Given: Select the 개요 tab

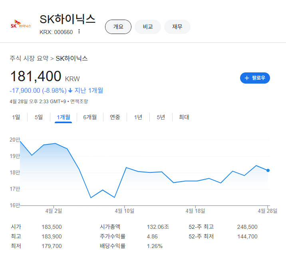Looking at the screenshot, I should coord(118,27).
